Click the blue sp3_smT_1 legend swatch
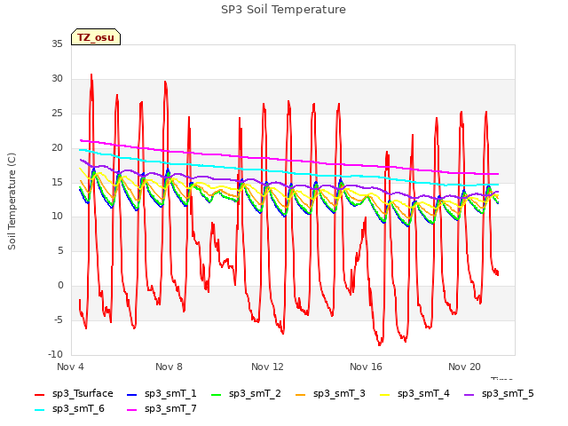The image size is (568, 426). pos(132,394)
